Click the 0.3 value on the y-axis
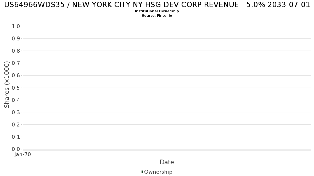The height and width of the screenshot is (176, 314). point(16,112)
